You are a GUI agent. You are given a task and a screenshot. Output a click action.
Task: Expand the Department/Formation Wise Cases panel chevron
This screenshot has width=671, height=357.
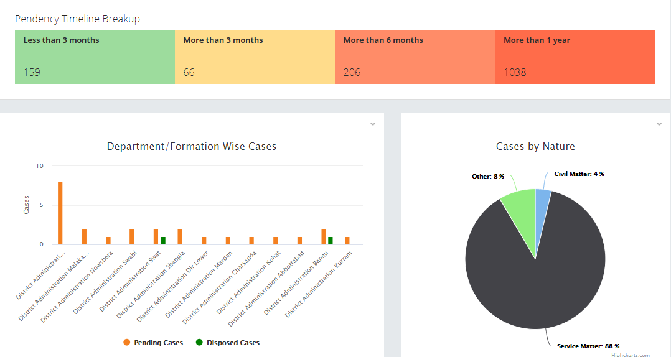[x=373, y=124]
